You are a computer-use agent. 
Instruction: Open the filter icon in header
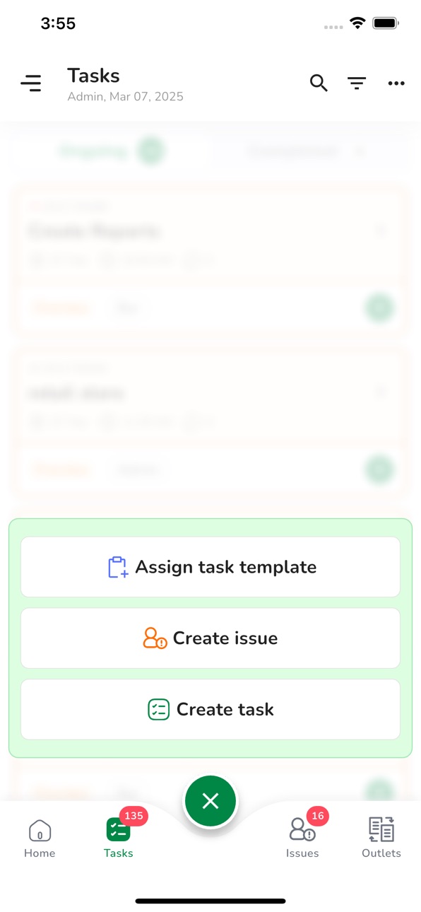point(357,83)
